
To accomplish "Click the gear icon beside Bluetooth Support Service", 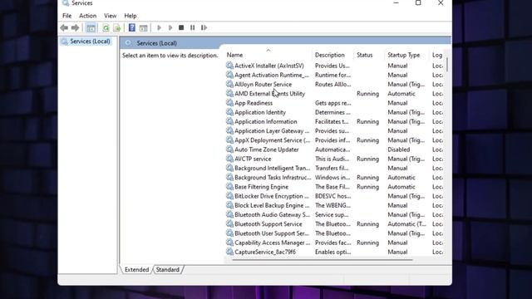I will point(229,223).
